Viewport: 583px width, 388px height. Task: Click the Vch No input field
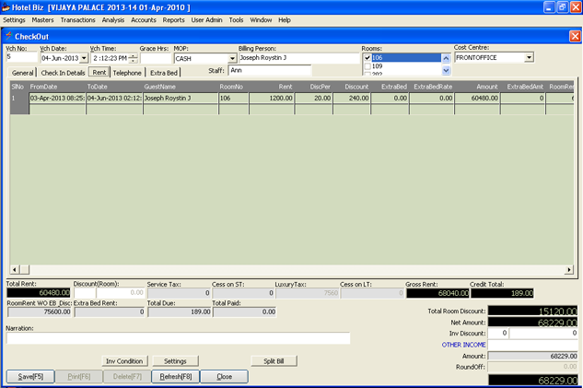pyautogui.click(x=21, y=57)
